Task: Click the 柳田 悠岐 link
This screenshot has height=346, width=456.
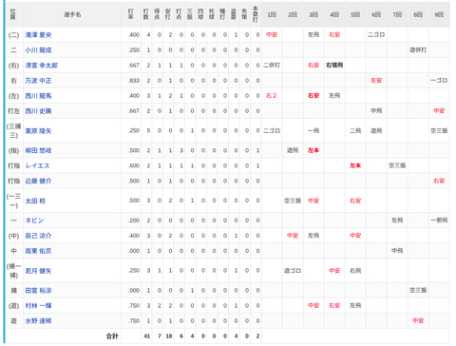Action: pos(38,150)
